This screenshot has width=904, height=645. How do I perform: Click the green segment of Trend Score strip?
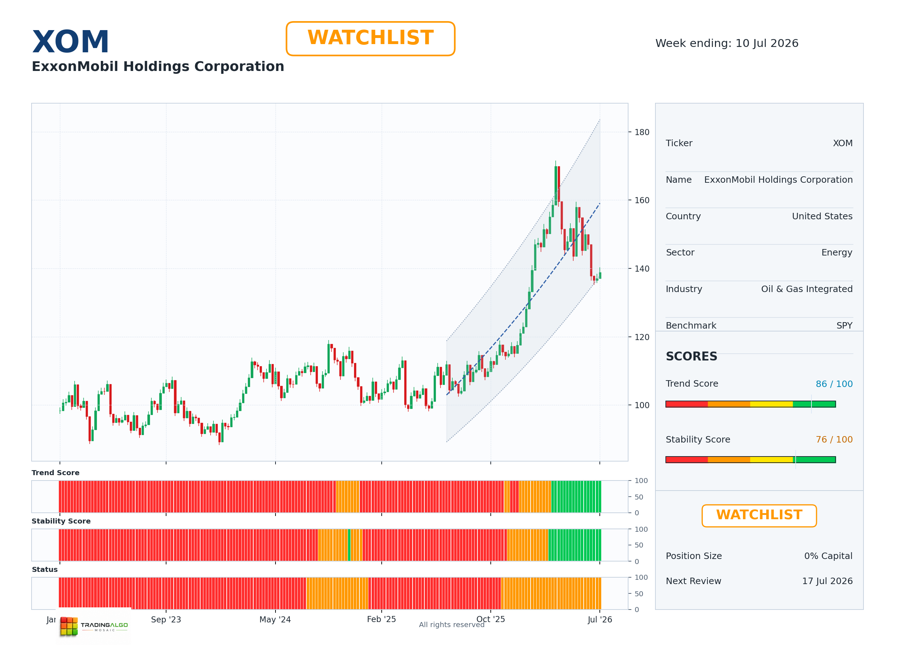(x=576, y=496)
